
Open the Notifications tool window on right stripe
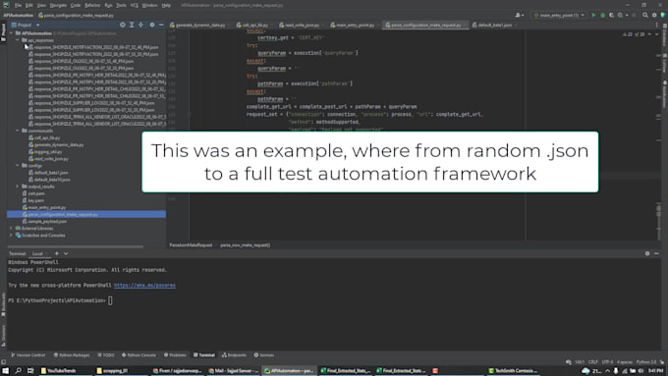664,93
